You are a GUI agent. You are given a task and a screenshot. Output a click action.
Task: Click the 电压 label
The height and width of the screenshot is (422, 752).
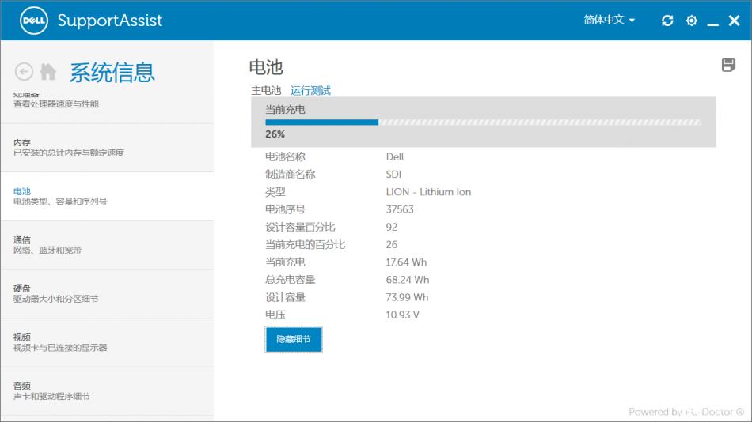(275, 315)
